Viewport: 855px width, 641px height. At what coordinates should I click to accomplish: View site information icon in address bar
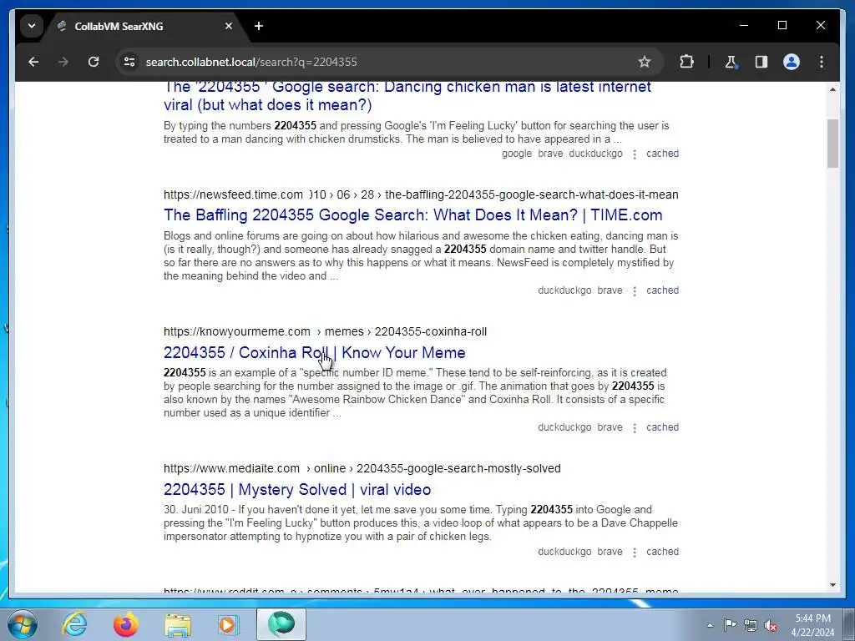point(129,62)
